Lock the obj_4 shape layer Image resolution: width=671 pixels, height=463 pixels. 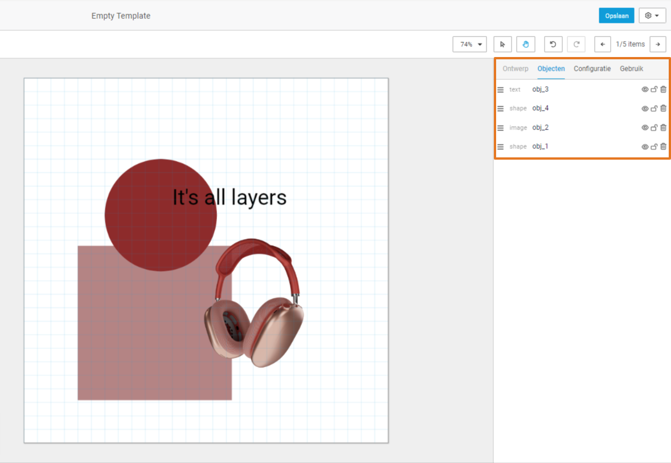point(654,108)
